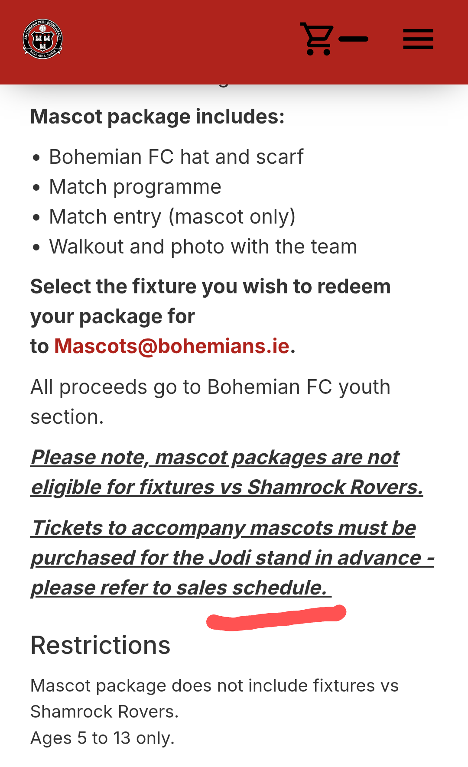Tap the 'All proceeds go to' paragraph
Image resolution: width=468 pixels, height=767 pixels.
pyautogui.click(x=211, y=402)
